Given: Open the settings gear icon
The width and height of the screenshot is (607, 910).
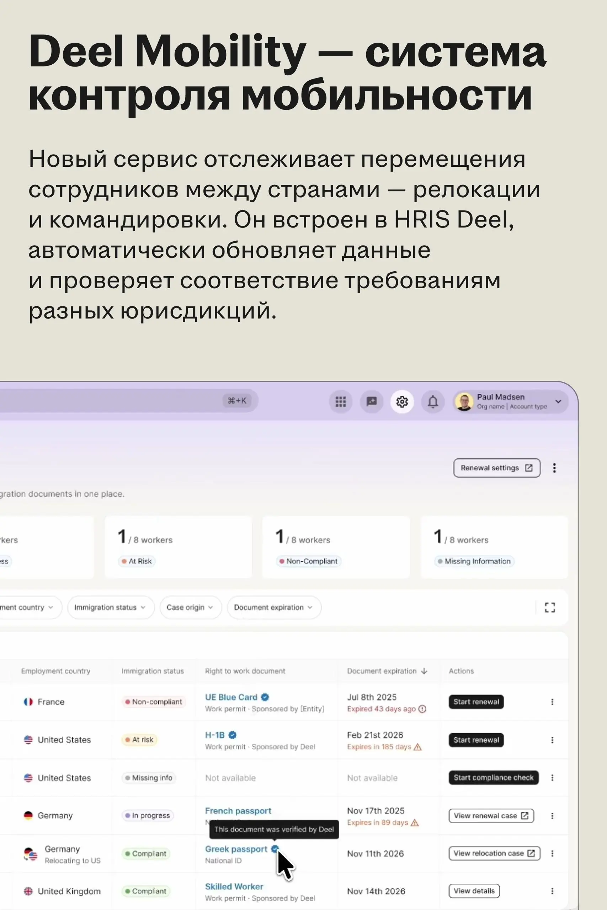Looking at the screenshot, I should tap(402, 402).
